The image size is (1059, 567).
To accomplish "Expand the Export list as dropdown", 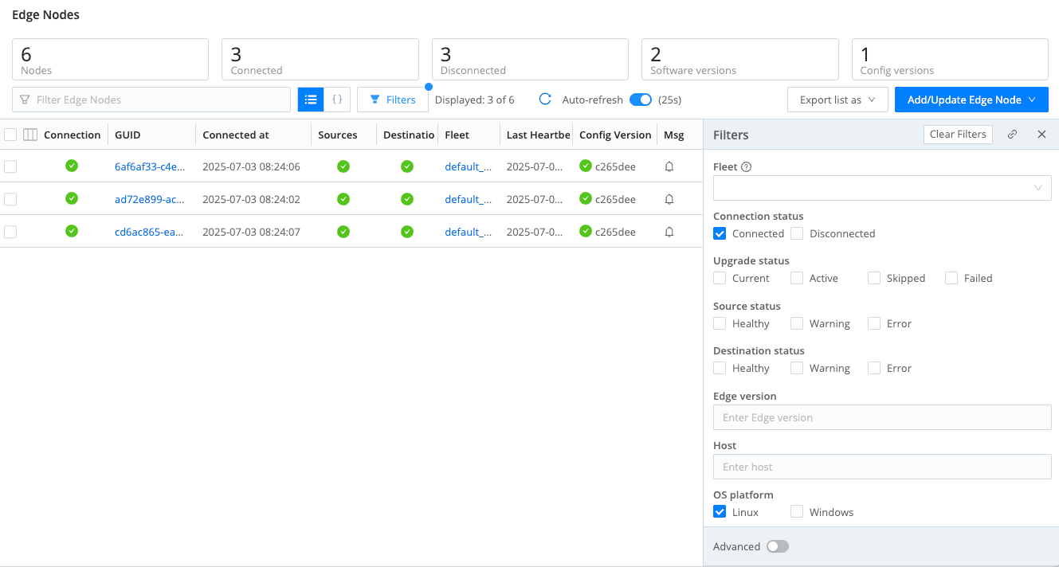I will [837, 100].
